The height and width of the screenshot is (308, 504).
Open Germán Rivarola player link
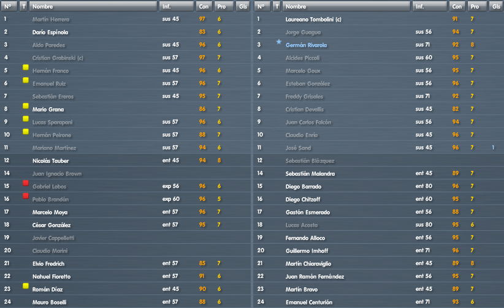coord(306,45)
